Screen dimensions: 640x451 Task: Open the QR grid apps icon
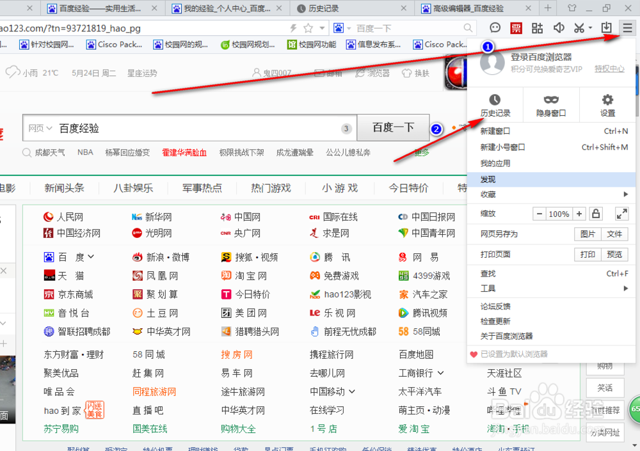point(537,28)
